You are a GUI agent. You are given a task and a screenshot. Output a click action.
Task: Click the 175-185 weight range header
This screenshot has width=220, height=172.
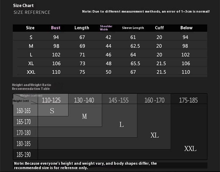click(188, 100)
